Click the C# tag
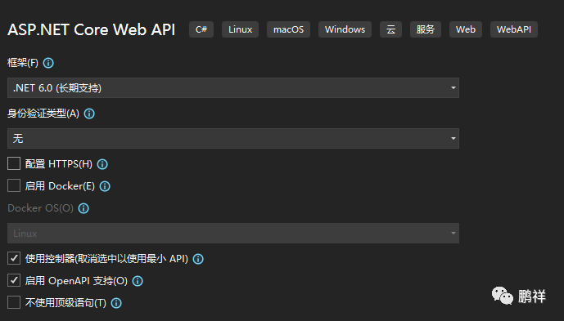Screen dimensions: 564x321 201,29
